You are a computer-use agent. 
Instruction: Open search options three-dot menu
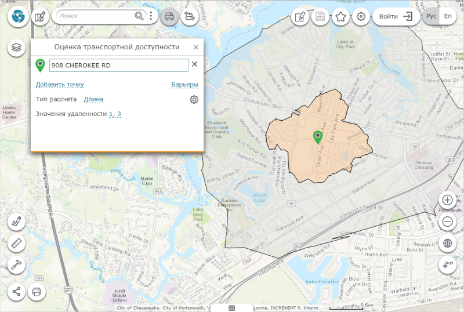151,16
